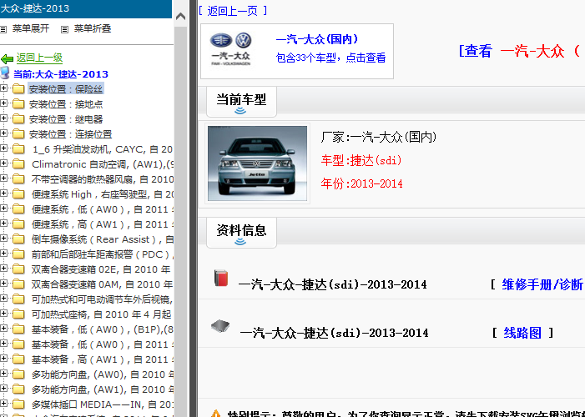Click the Jetta car thumbnail image

[x=257, y=163]
